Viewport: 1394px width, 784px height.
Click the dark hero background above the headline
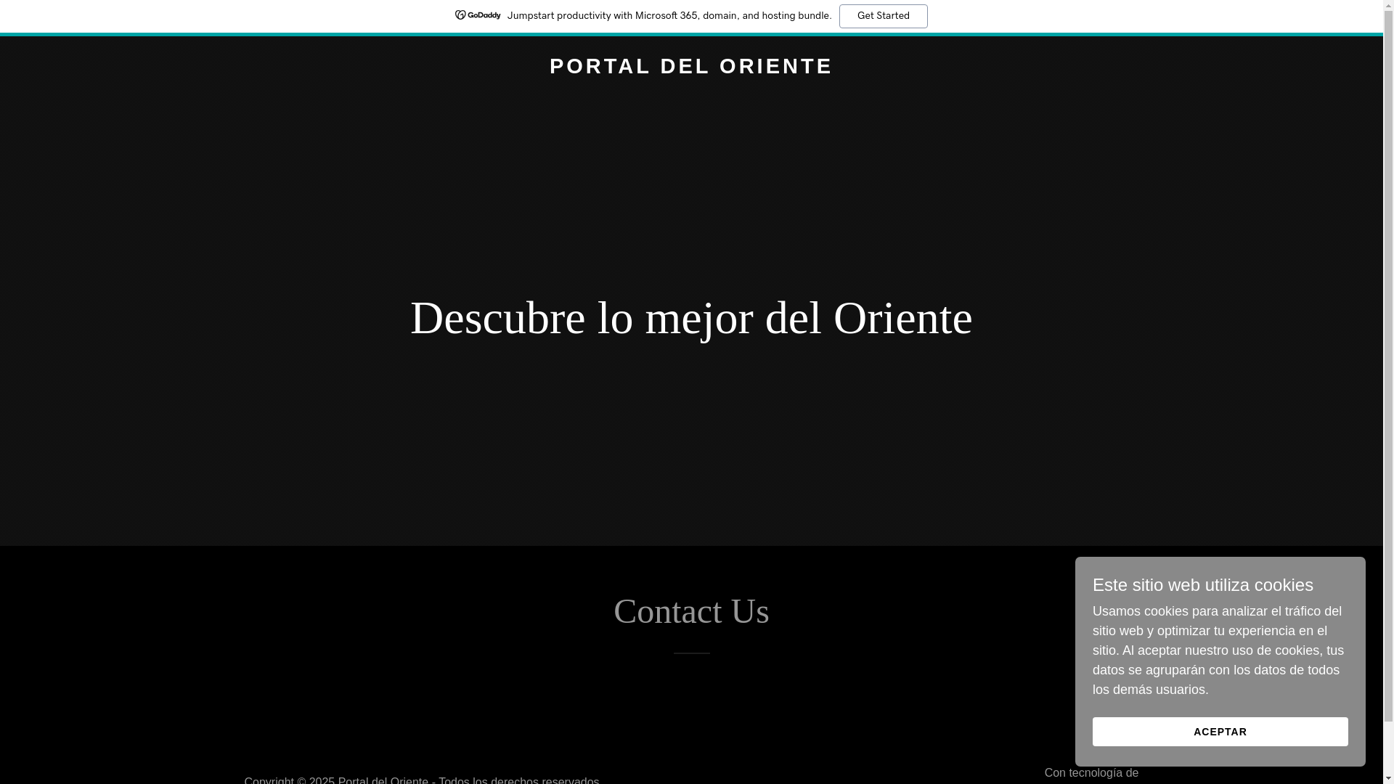click(x=690, y=181)
